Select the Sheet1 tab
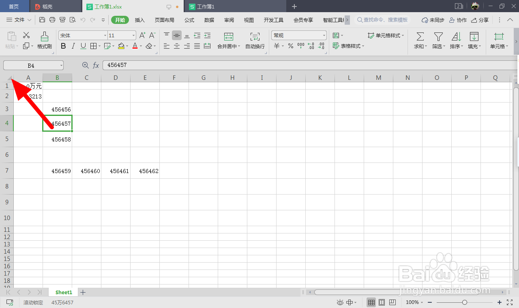 click(x=64, y=292)
